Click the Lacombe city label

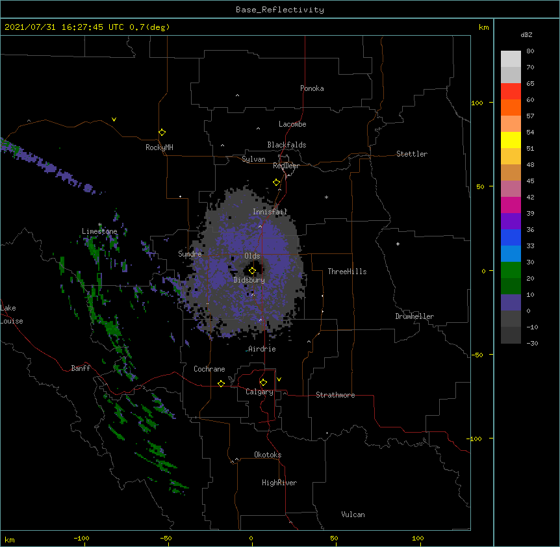(292, 124)
